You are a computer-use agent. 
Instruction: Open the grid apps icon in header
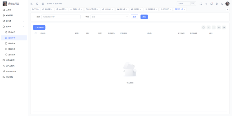pyautogui.click(x=43, y=4)
